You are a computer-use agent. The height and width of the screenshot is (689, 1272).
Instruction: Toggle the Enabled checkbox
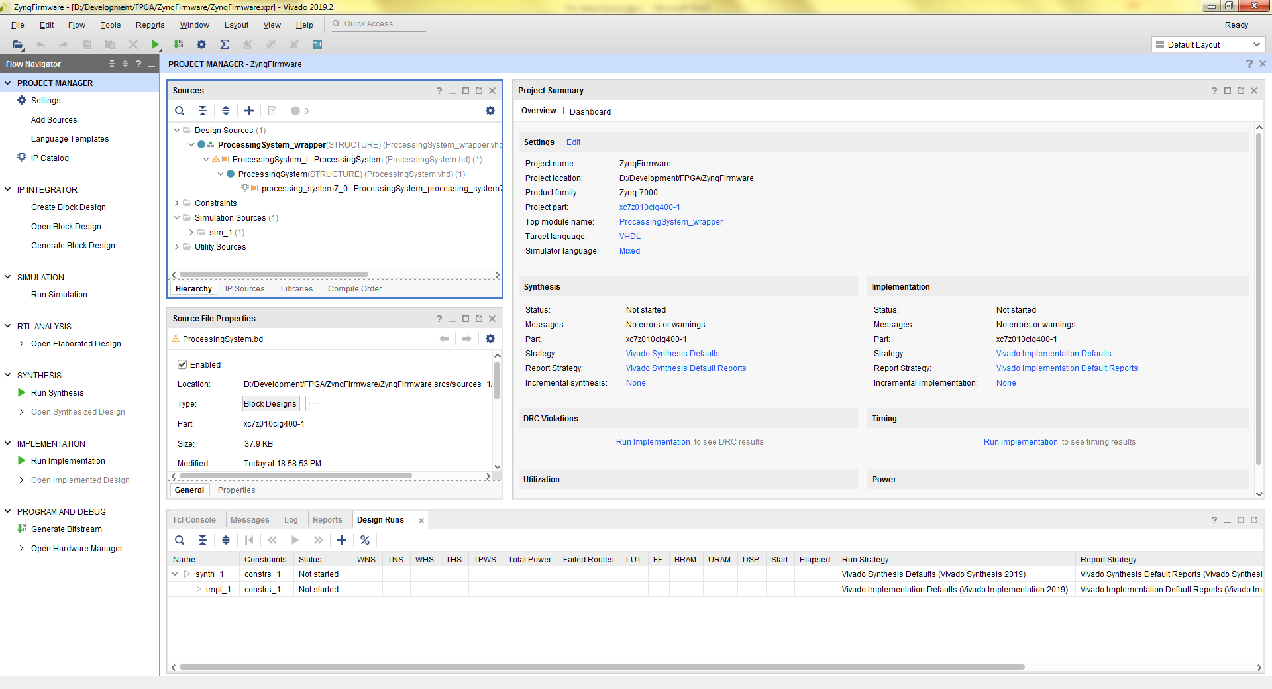(x=182, y=364)
